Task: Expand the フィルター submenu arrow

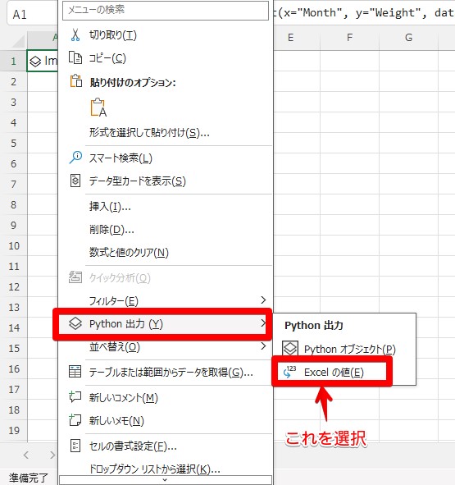Action: pyautogui.click(x=263, y=300)
